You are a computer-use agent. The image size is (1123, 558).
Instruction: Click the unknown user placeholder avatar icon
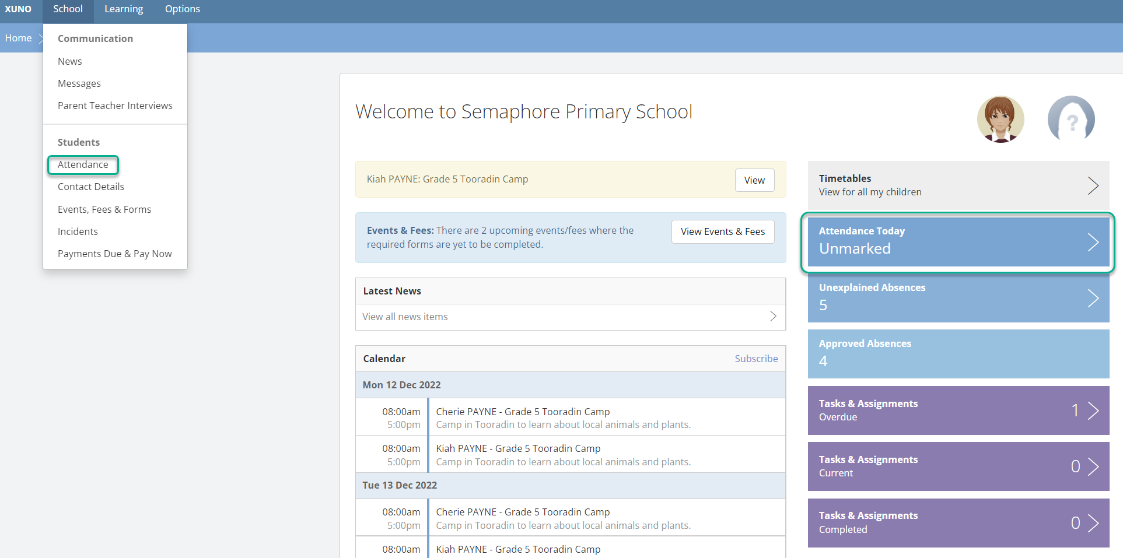(x=1071, y=119)
